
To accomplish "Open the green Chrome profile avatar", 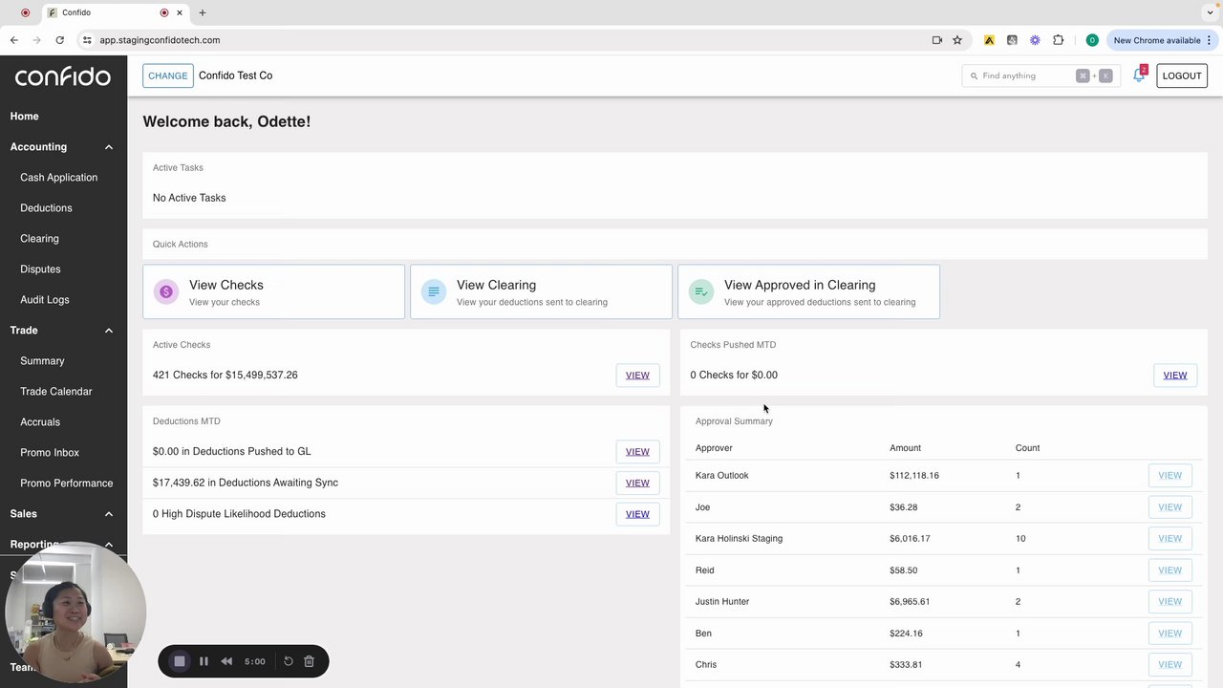I will tap(1092, 40).
